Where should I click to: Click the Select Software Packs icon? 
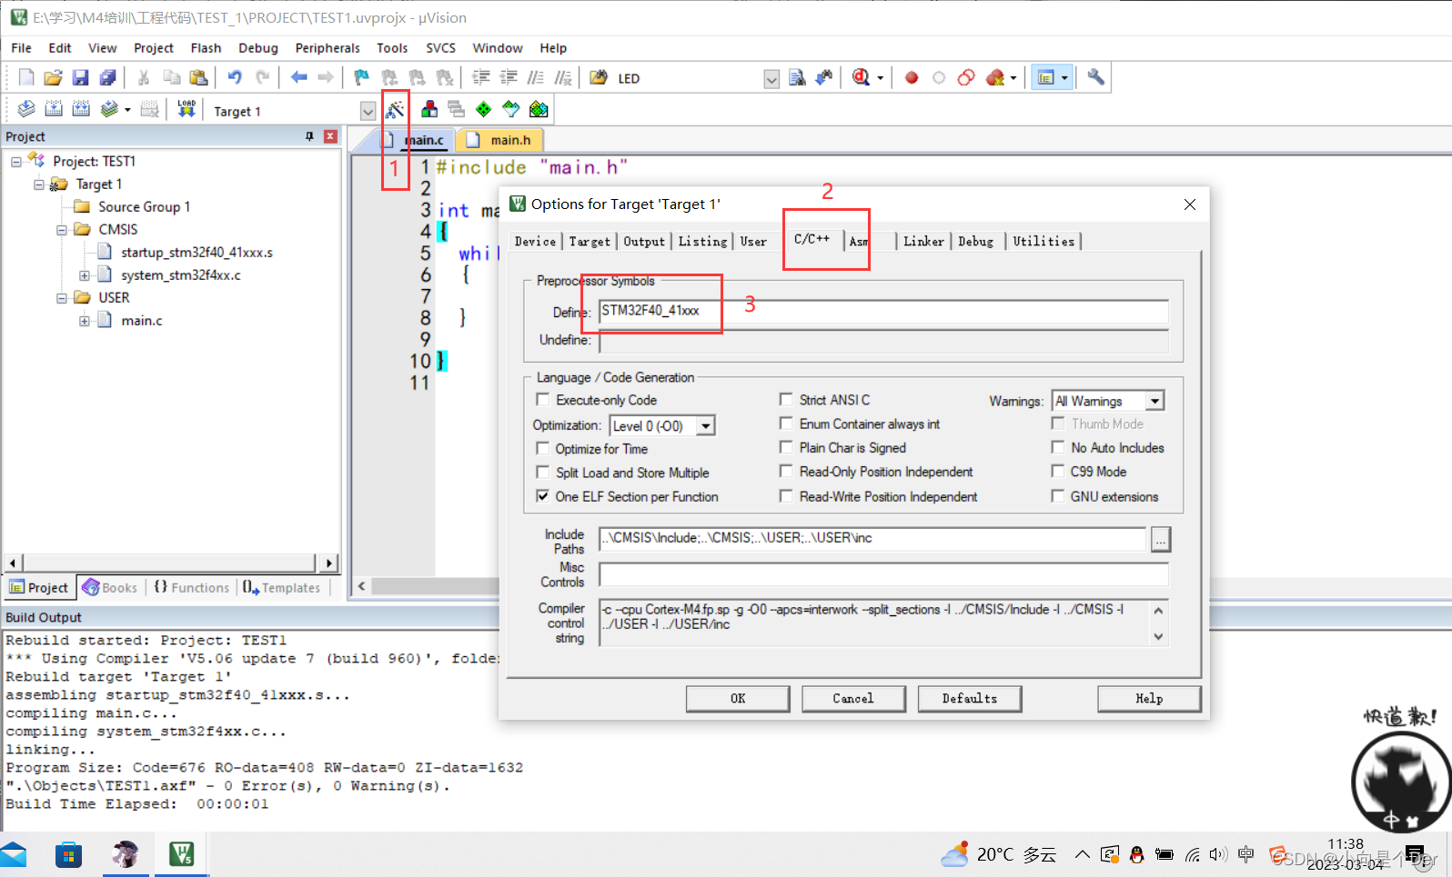pos(511,109)
